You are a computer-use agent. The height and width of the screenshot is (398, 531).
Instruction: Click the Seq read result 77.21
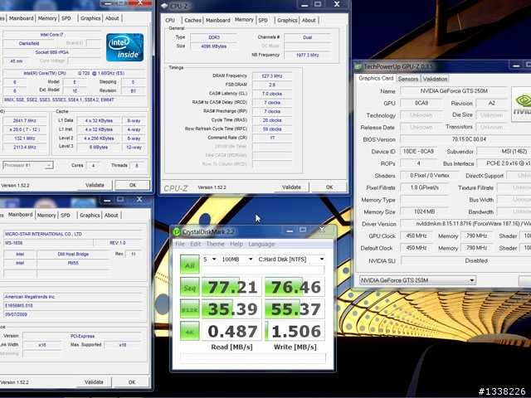click(x=231, y=287)
